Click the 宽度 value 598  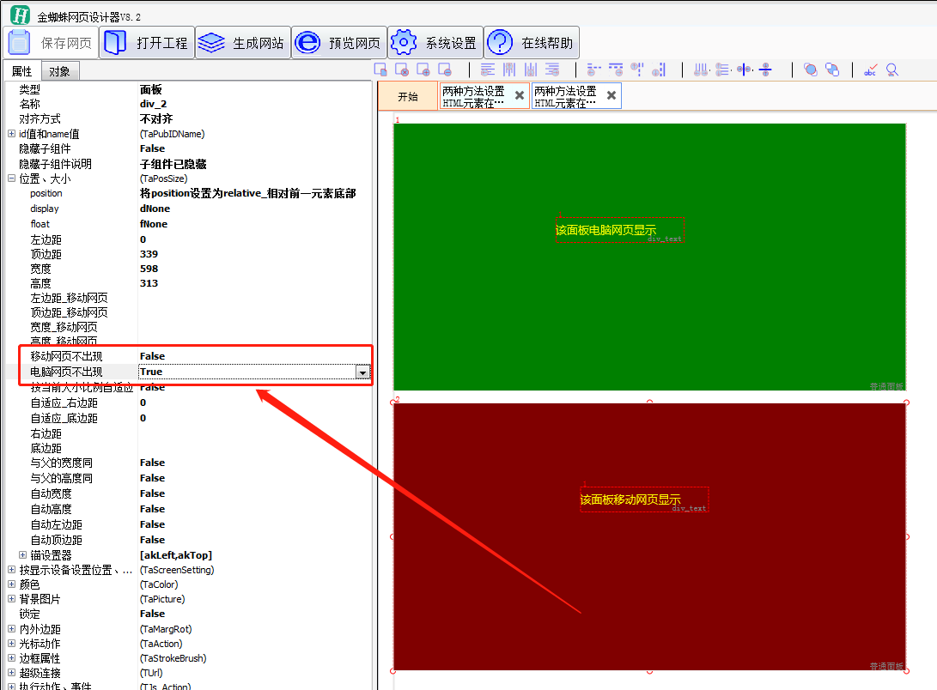[149, 269]
